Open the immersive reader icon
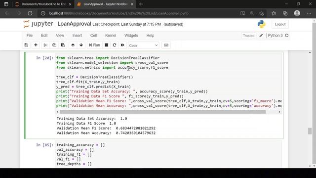This screenshot has width=316, height=178. point(242,13)
